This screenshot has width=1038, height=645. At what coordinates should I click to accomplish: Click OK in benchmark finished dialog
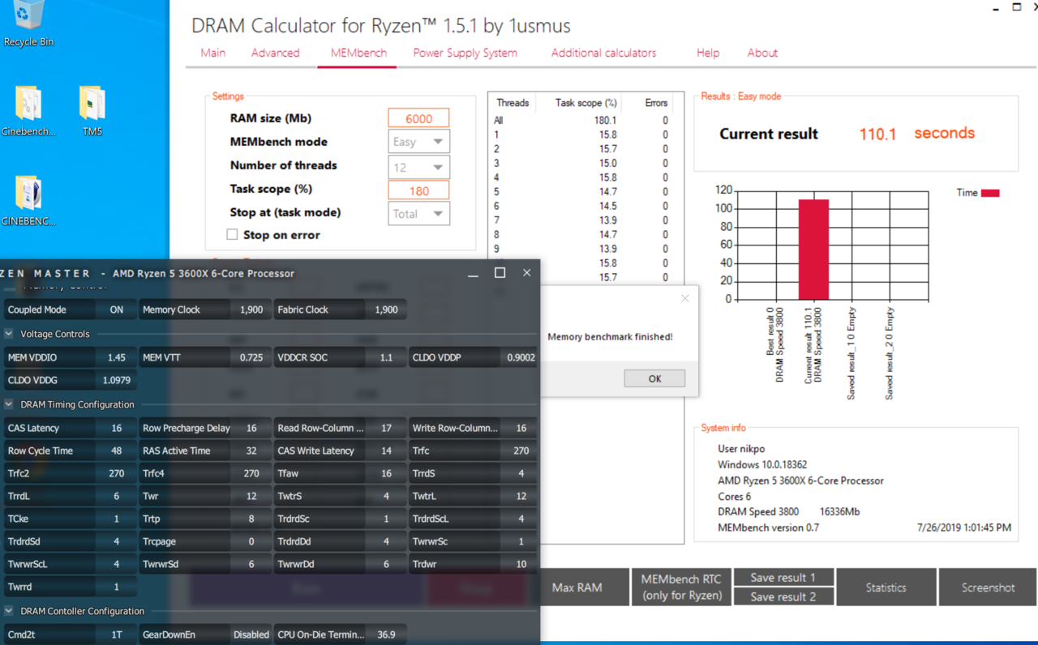click(x=654, y=378)
